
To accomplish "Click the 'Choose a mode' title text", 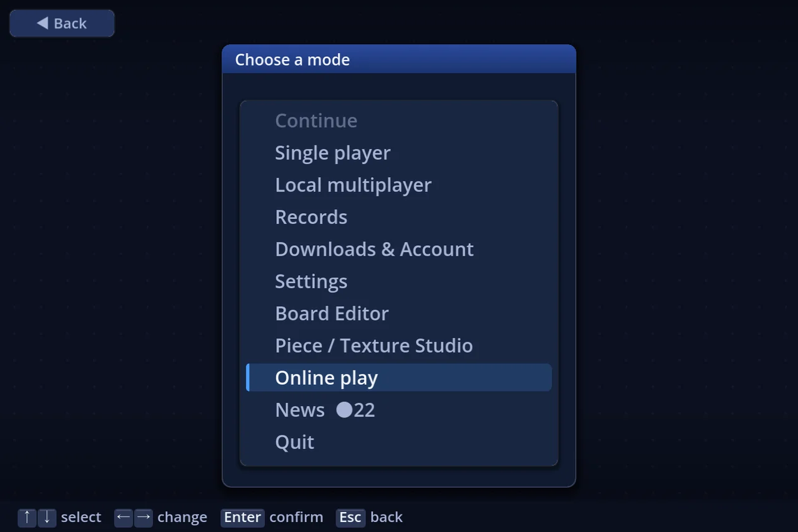I will (x=292, y=60).
